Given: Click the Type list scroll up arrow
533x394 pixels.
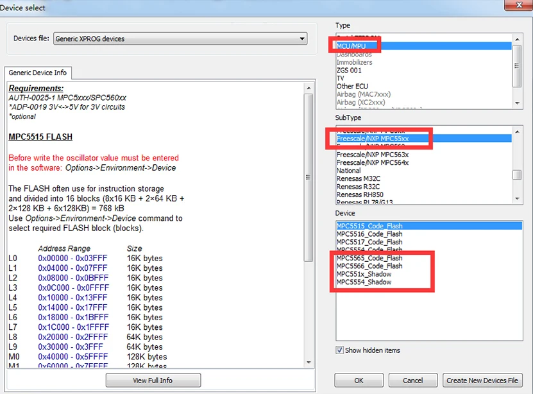Looking at the screenshot, I should pos(517,39).
